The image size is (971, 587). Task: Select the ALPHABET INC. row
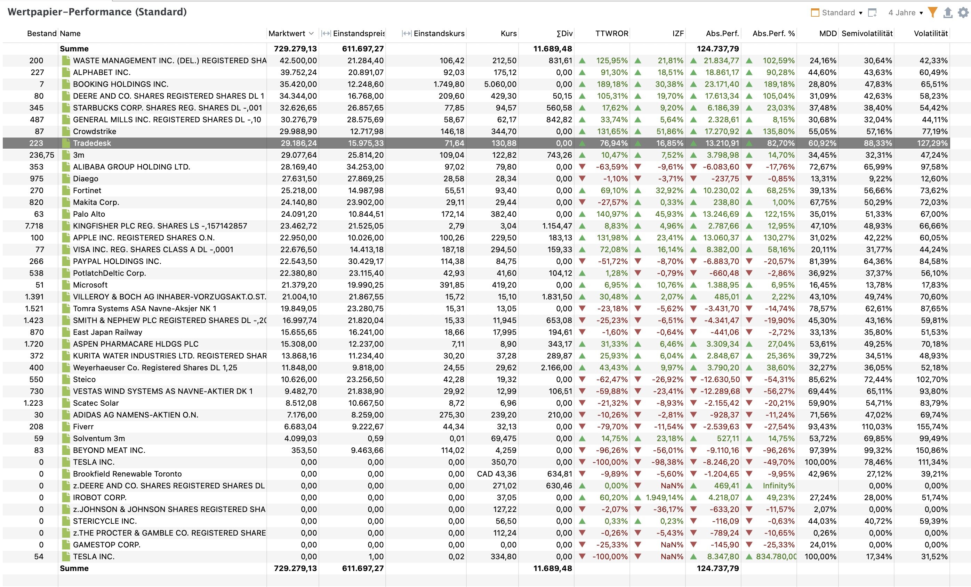(x=102, y=73)
